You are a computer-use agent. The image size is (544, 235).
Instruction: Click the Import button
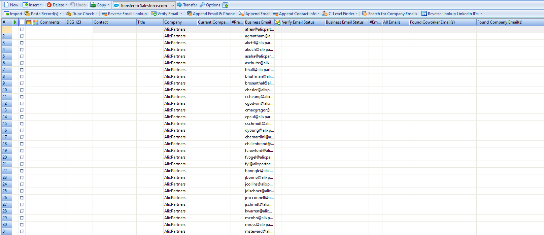[13, 14]
